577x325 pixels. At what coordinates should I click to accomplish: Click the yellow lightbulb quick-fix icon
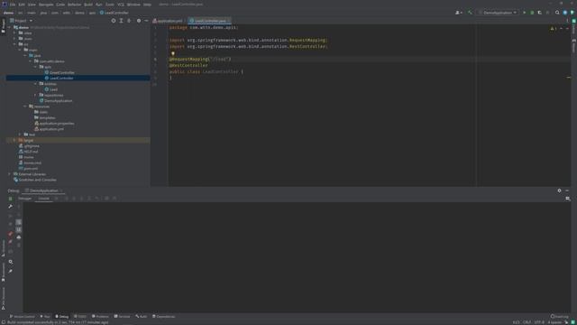[173, 53]
